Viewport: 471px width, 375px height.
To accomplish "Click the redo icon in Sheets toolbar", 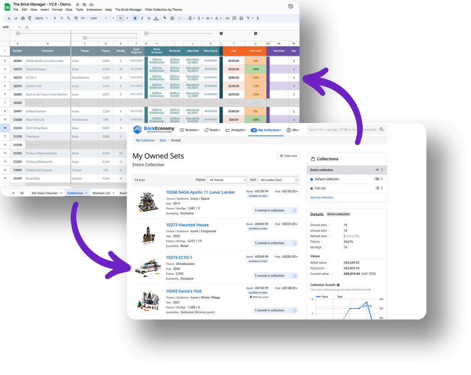I will coord(16,18).
